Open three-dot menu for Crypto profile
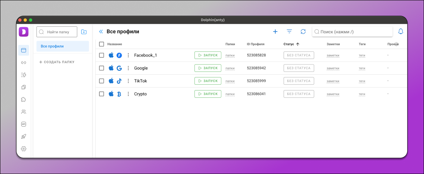The height and width of the screenshot is (174, 424). pyautogui.click(x=128, y=94)
